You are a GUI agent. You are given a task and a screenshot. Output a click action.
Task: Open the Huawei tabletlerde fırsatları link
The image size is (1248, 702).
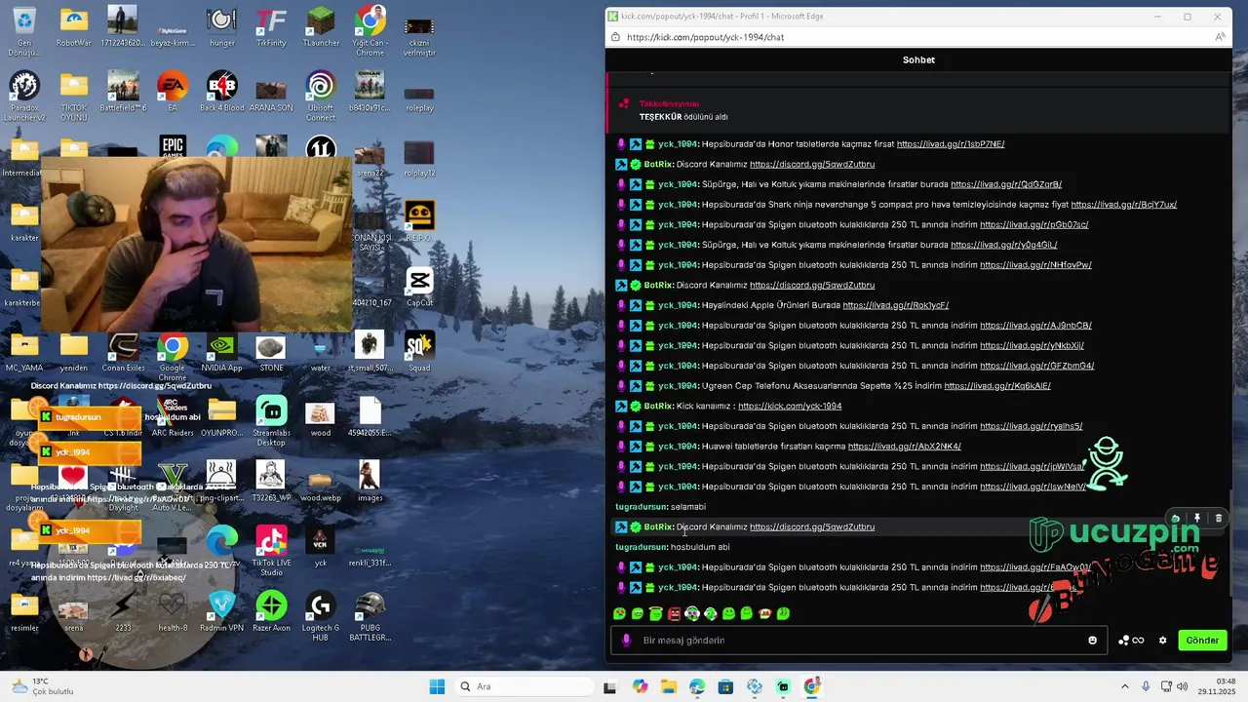click(904, 447)
